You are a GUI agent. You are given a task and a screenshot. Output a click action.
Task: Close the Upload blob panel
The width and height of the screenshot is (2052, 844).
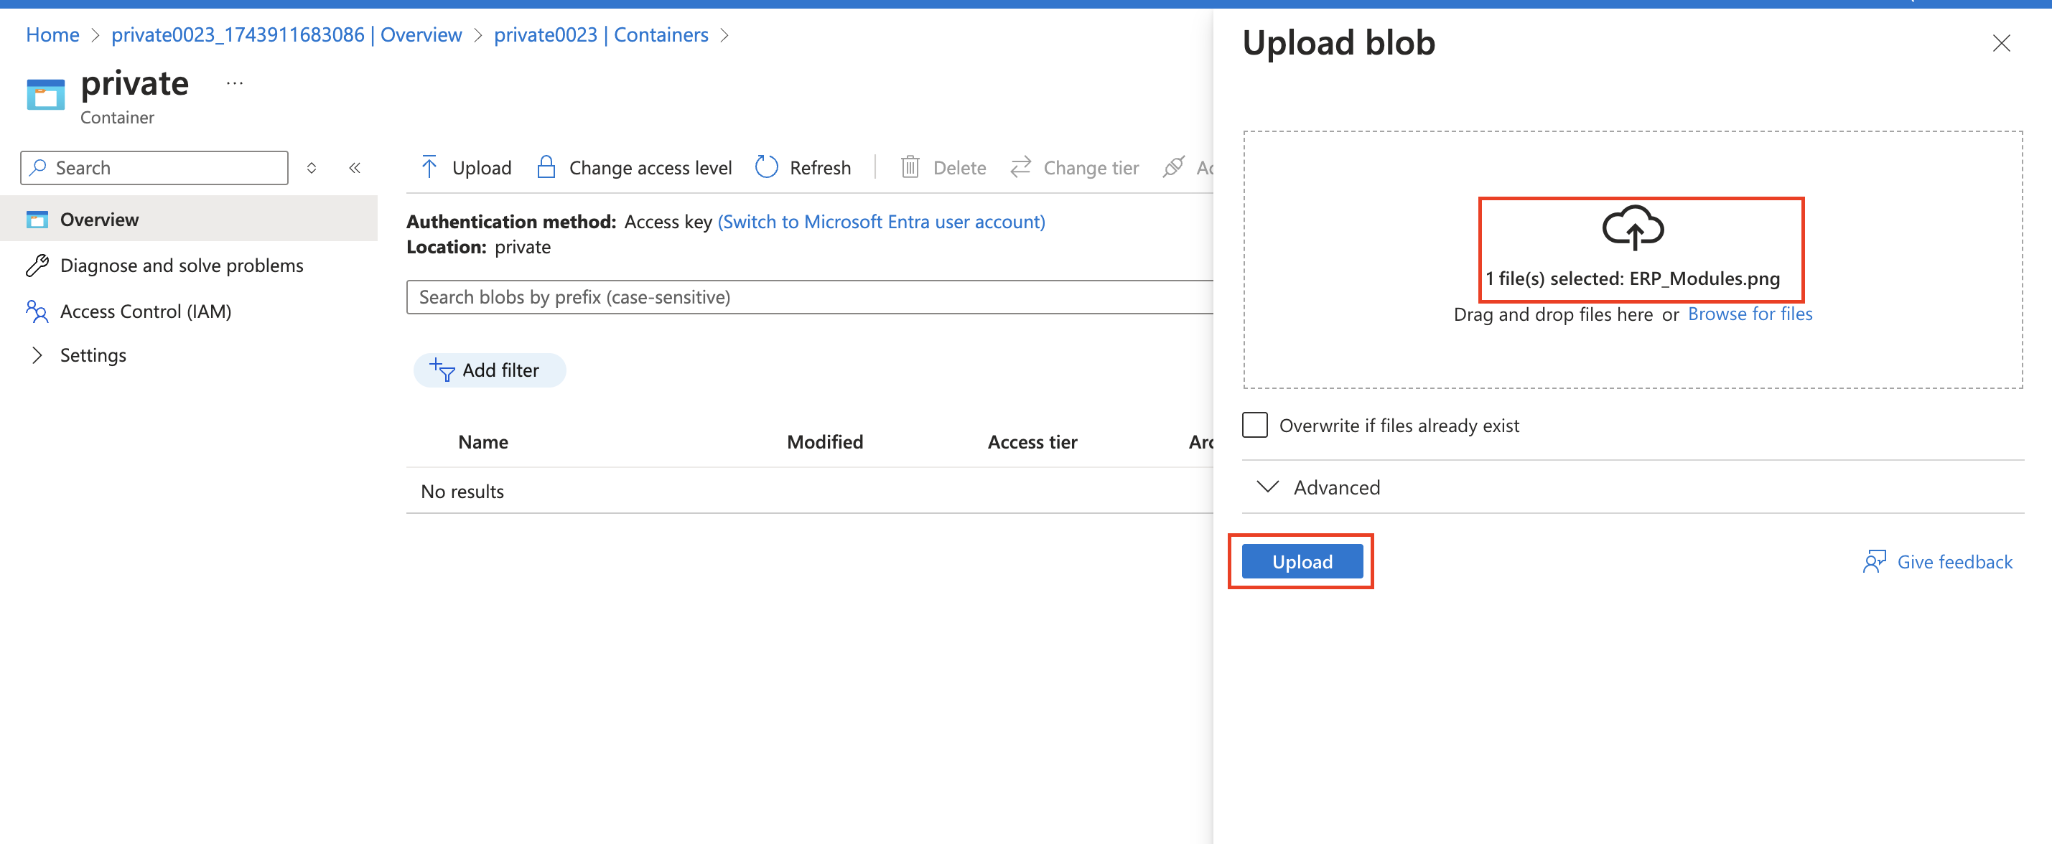(2000, 43)
